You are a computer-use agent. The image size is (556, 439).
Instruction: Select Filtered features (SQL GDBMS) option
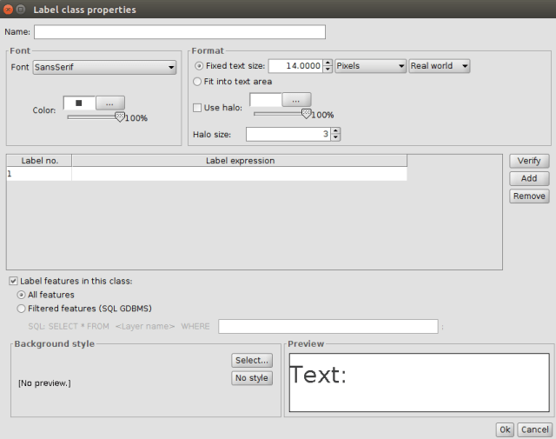(22, 308)
